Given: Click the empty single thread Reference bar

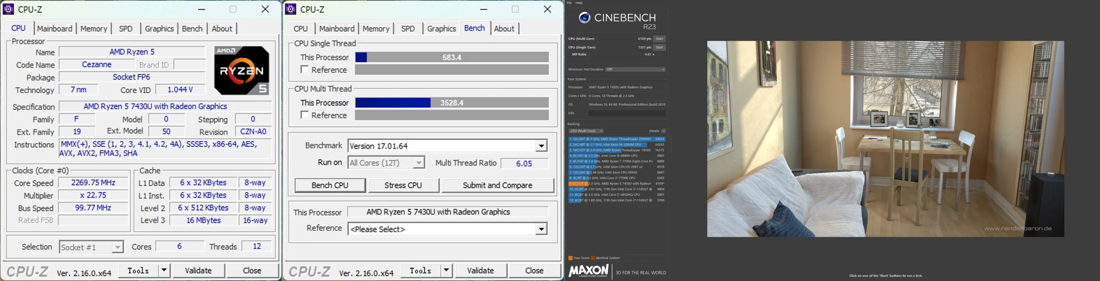Looking at the screenshot, I should pos(452,69).
